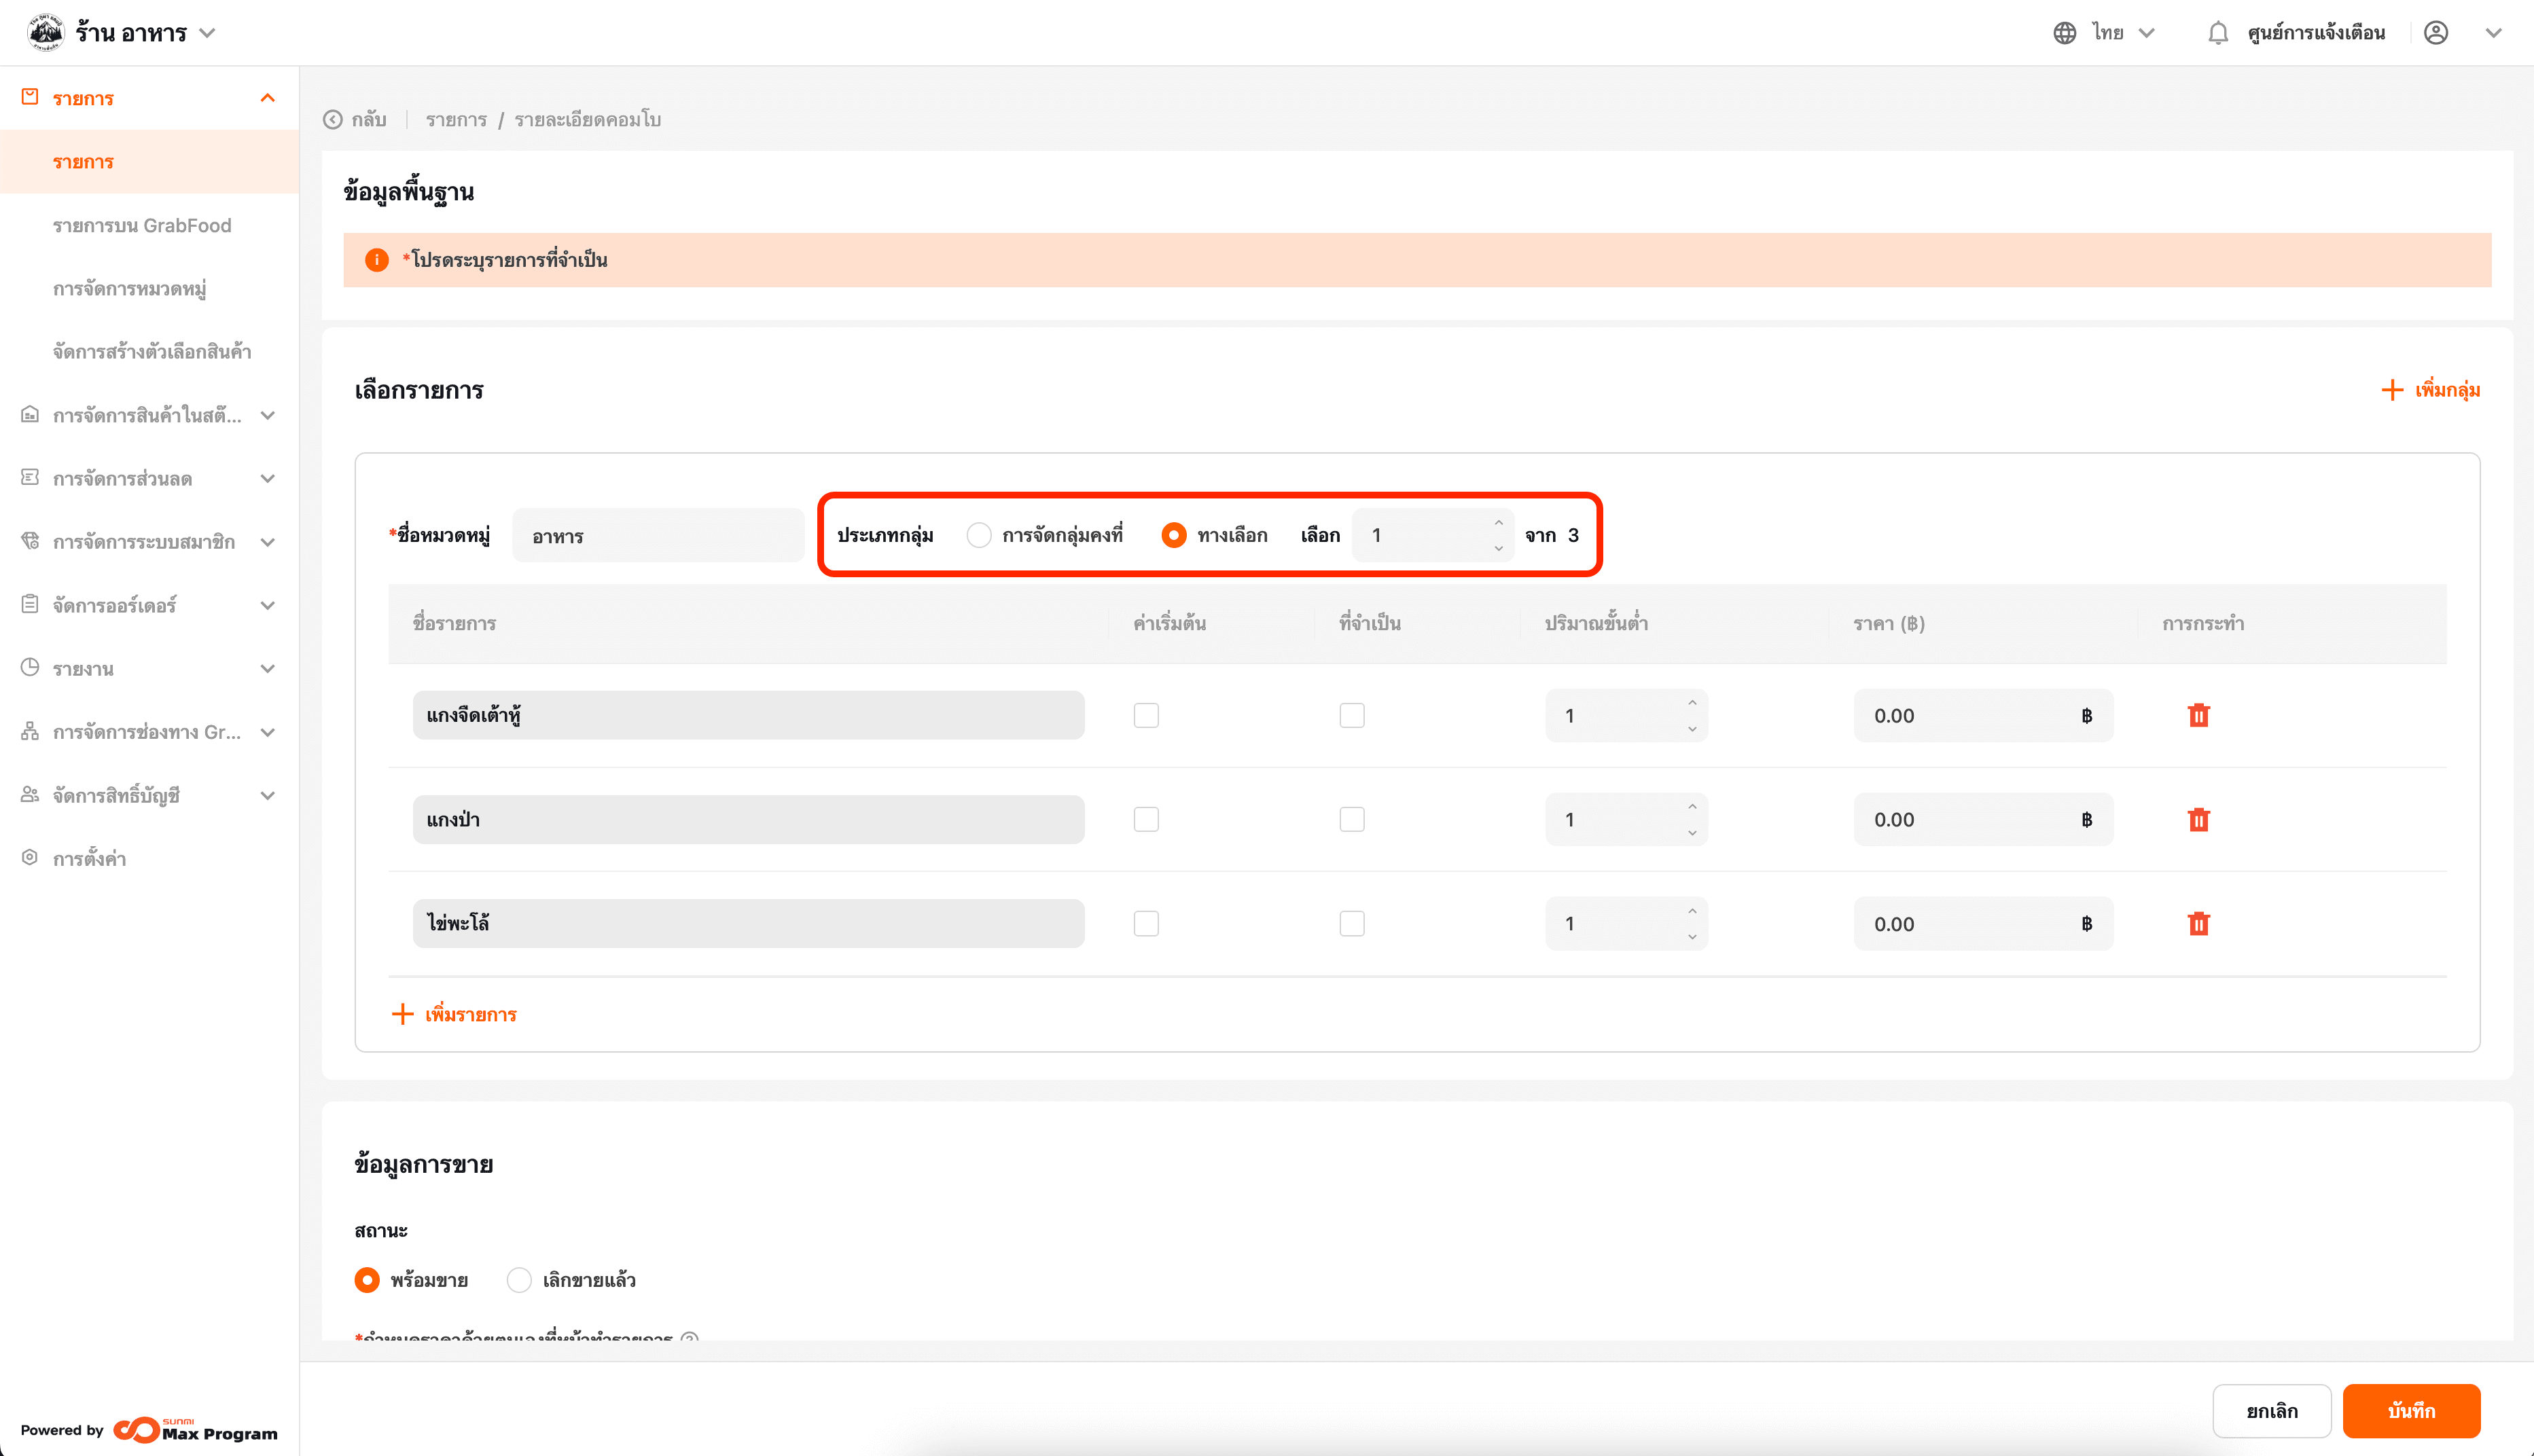
Task: Open รายการบน GrabFood menu item
Action: click(x=142, y=226)
